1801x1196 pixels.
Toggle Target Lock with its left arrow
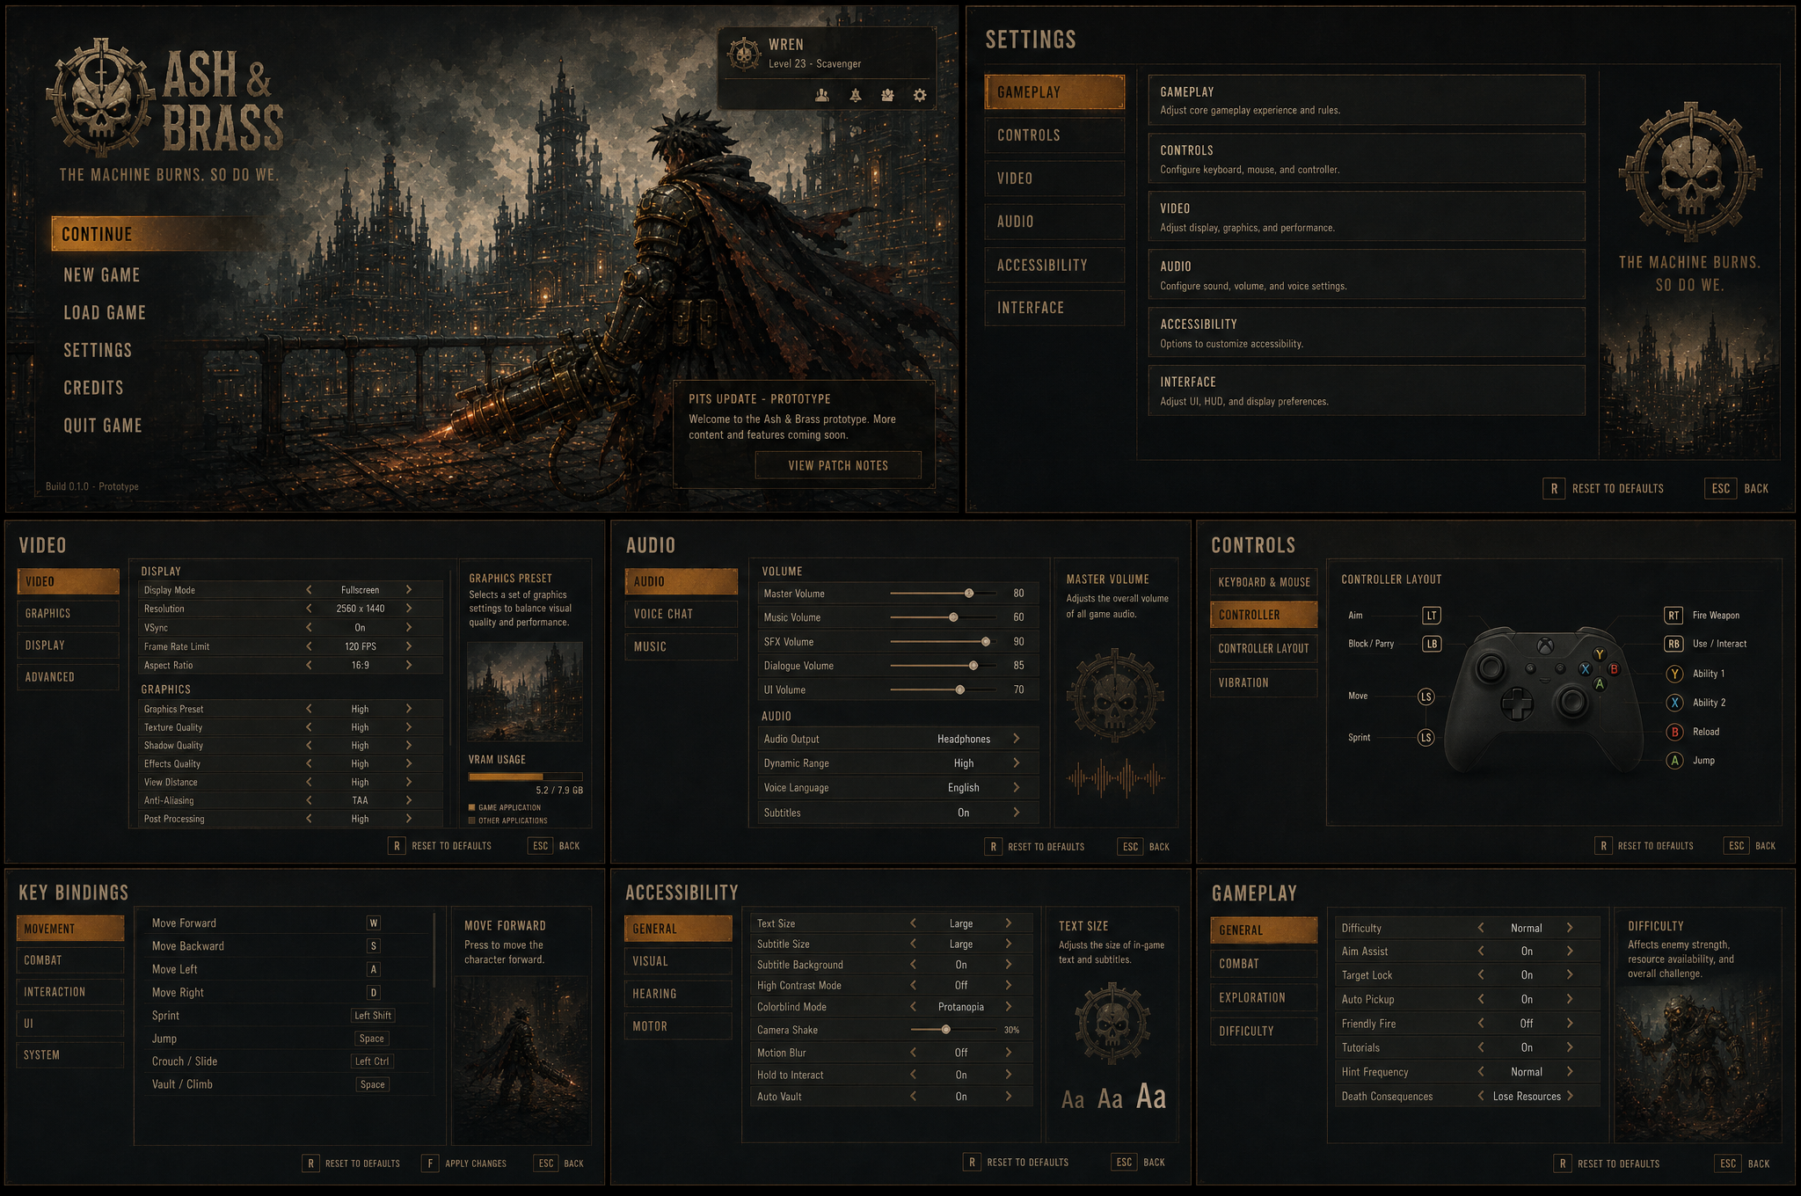click(x=1481, y=975)
